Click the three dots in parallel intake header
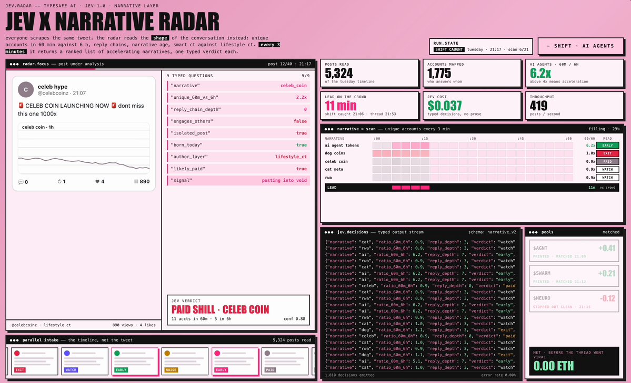The image size is (631, 383). [14, 340]
